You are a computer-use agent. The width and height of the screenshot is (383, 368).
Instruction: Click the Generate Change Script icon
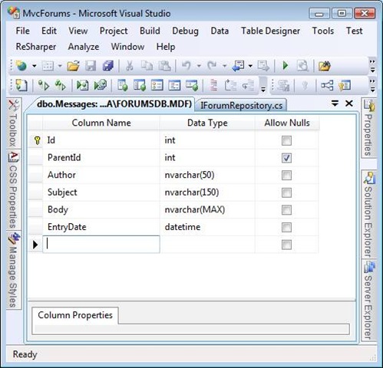283,85
